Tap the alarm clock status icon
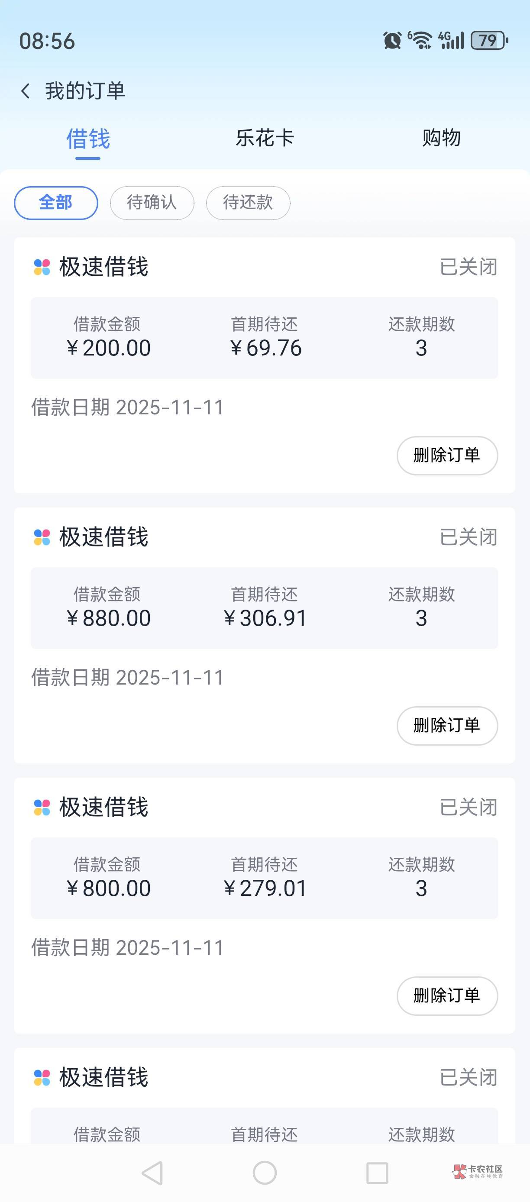 [392, 41]
